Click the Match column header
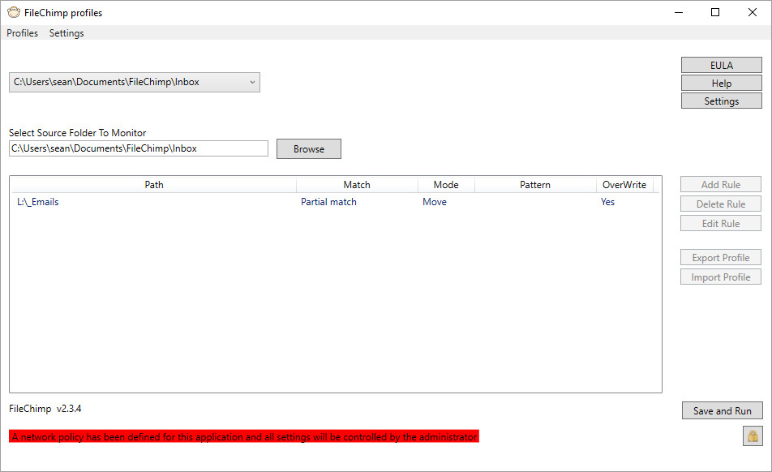 (357, 185)
